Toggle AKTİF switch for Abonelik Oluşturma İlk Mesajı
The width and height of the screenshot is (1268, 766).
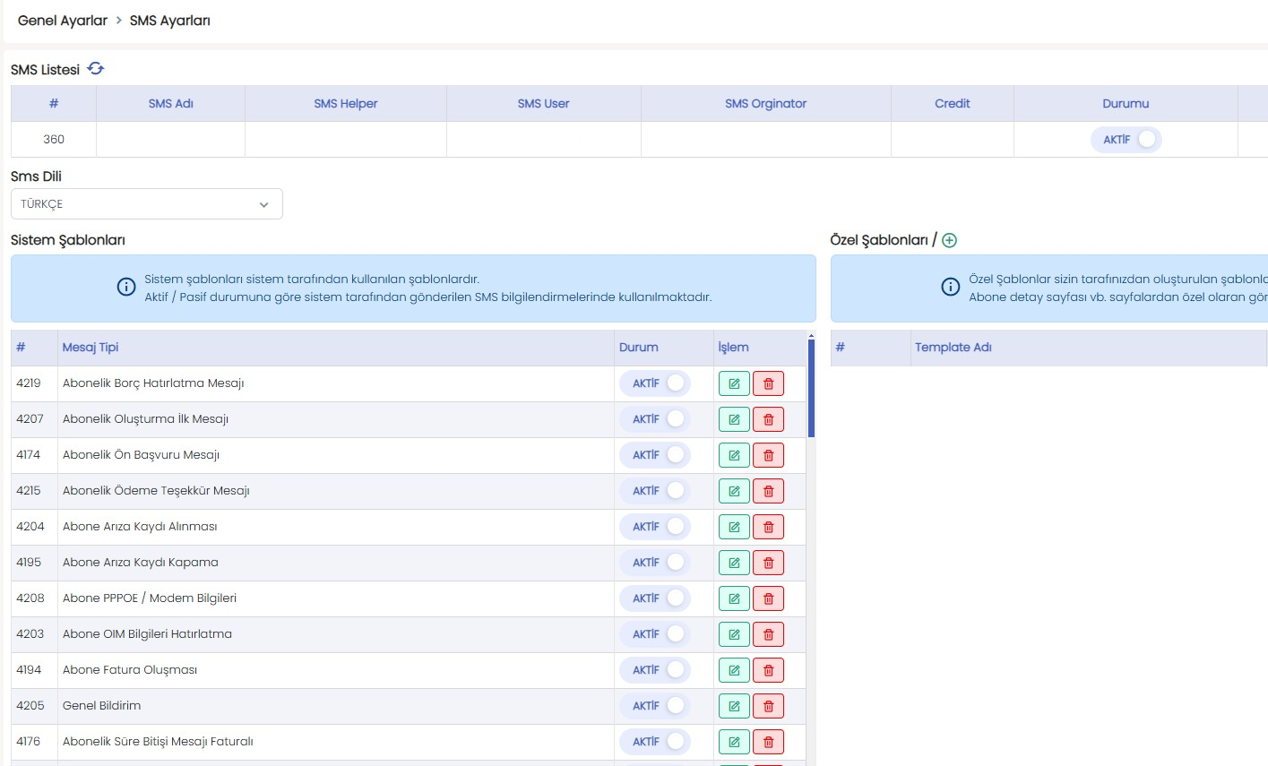tap(655, 419)
